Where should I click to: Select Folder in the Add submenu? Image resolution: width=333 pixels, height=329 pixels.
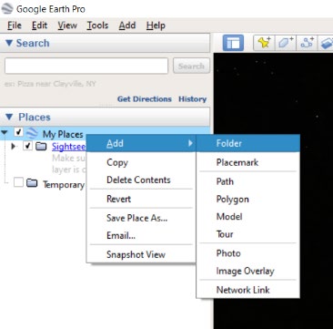point(248,143)
